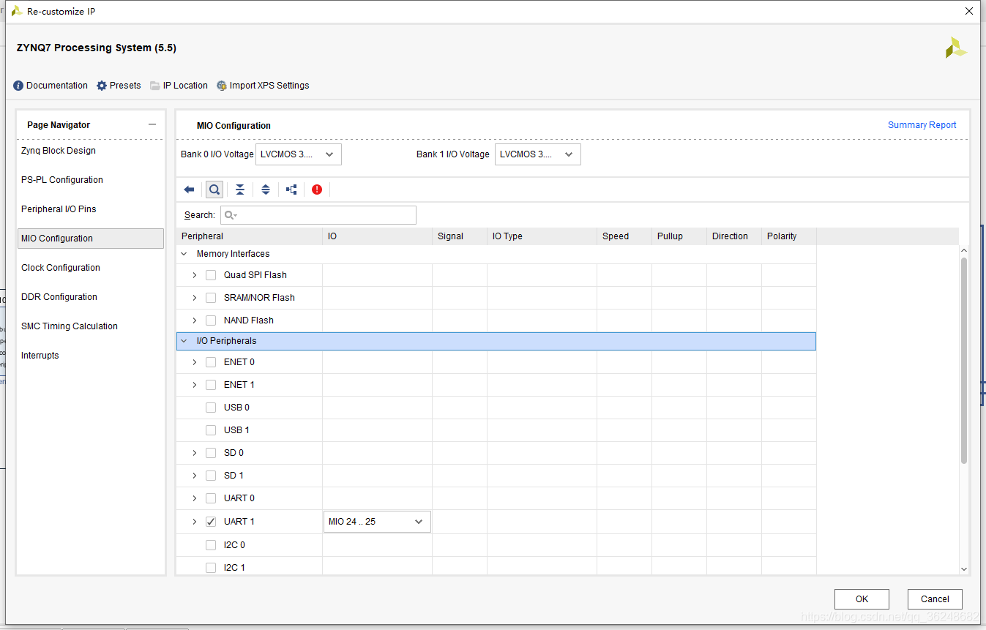This screenshot has width=986, height=630.
Task: Expand the SRAM/NOR Flash row
Action: [195, 298]
